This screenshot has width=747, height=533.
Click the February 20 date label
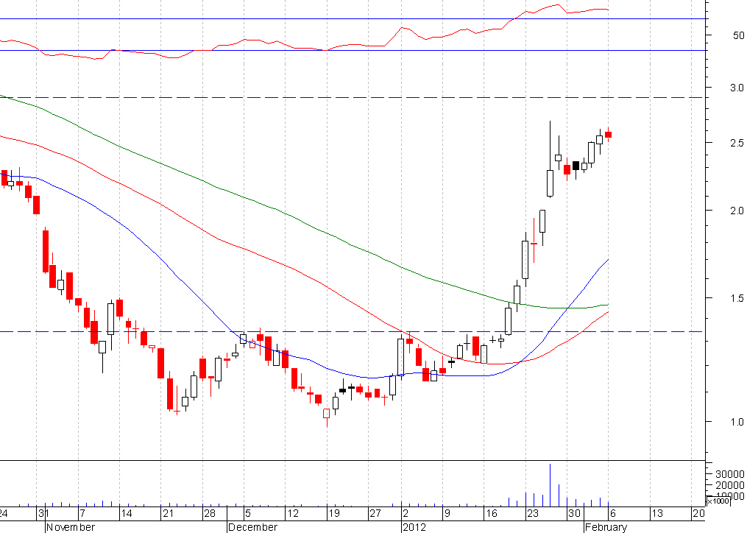[698, 513]
